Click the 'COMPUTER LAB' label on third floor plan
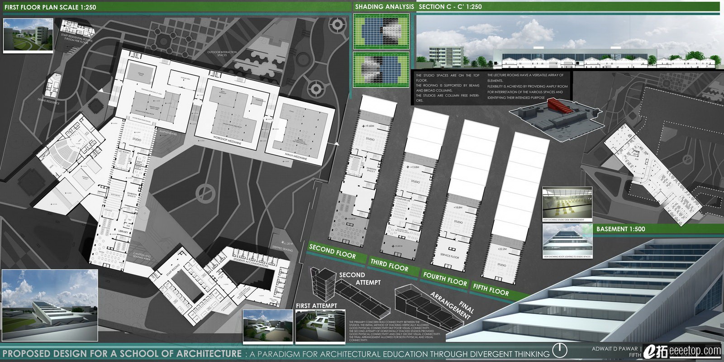Screen dimensions: 724x362 [x=403, y=199]
